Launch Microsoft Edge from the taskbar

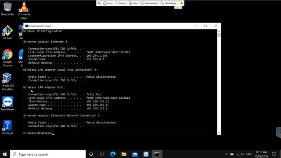(x=113, y=154)
